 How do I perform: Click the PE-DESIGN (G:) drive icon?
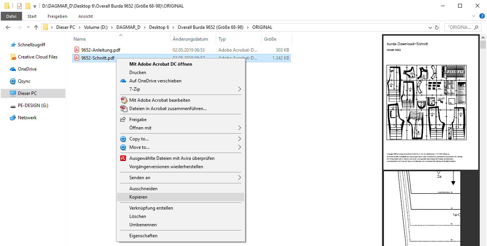point(13,106)
